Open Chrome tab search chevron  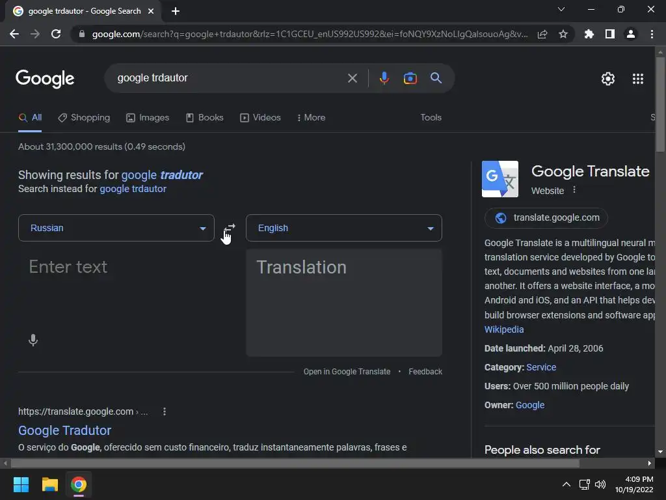coord(561,9)
